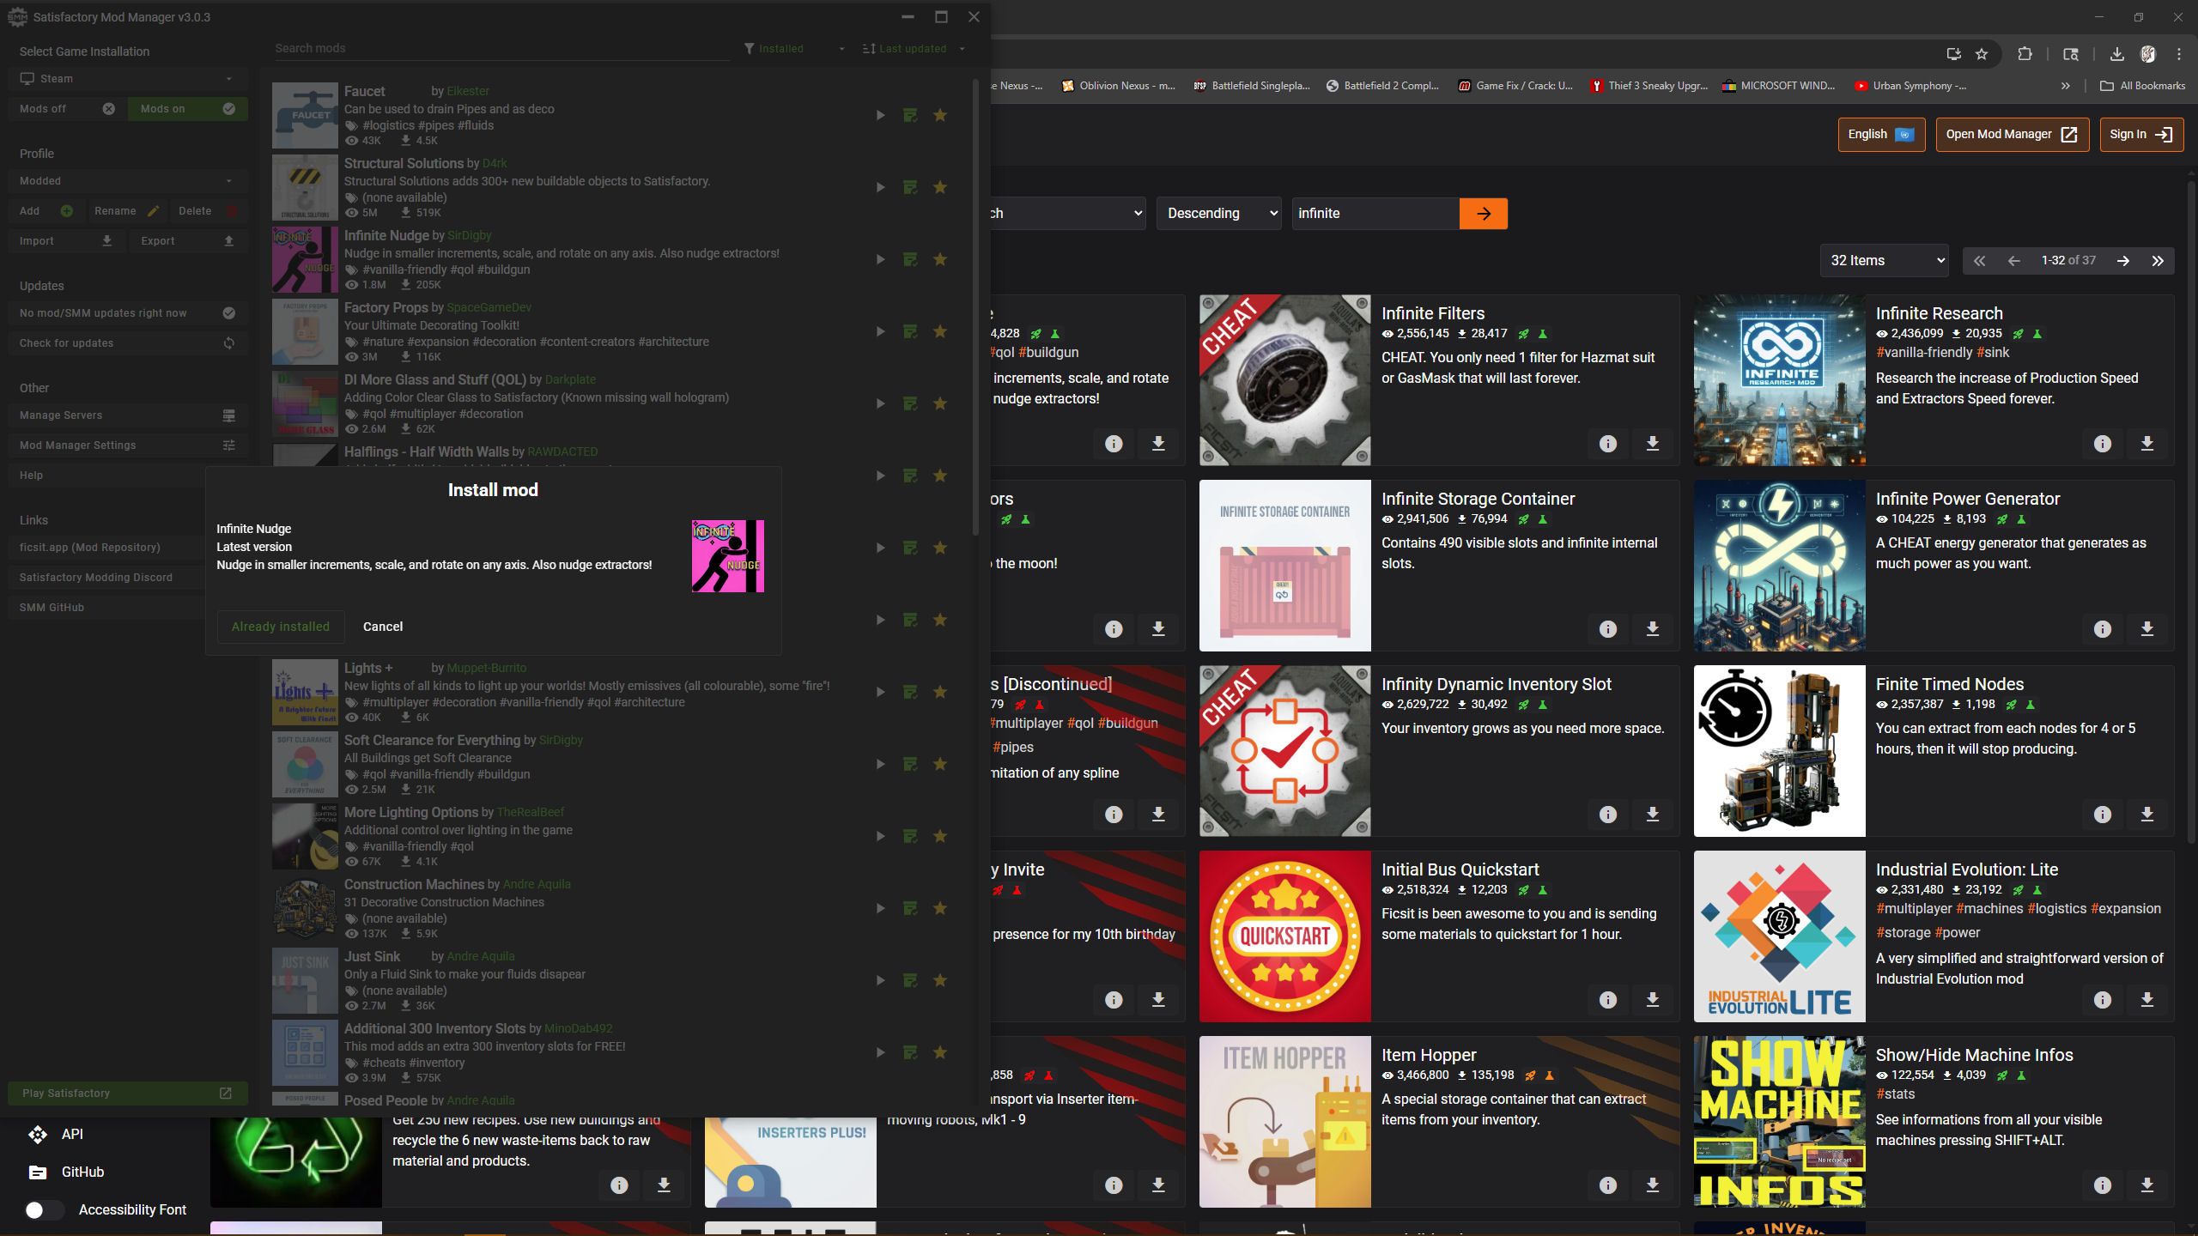
Task: Click the favorite star for the Faucet mod
Action: tap(940, 115)
